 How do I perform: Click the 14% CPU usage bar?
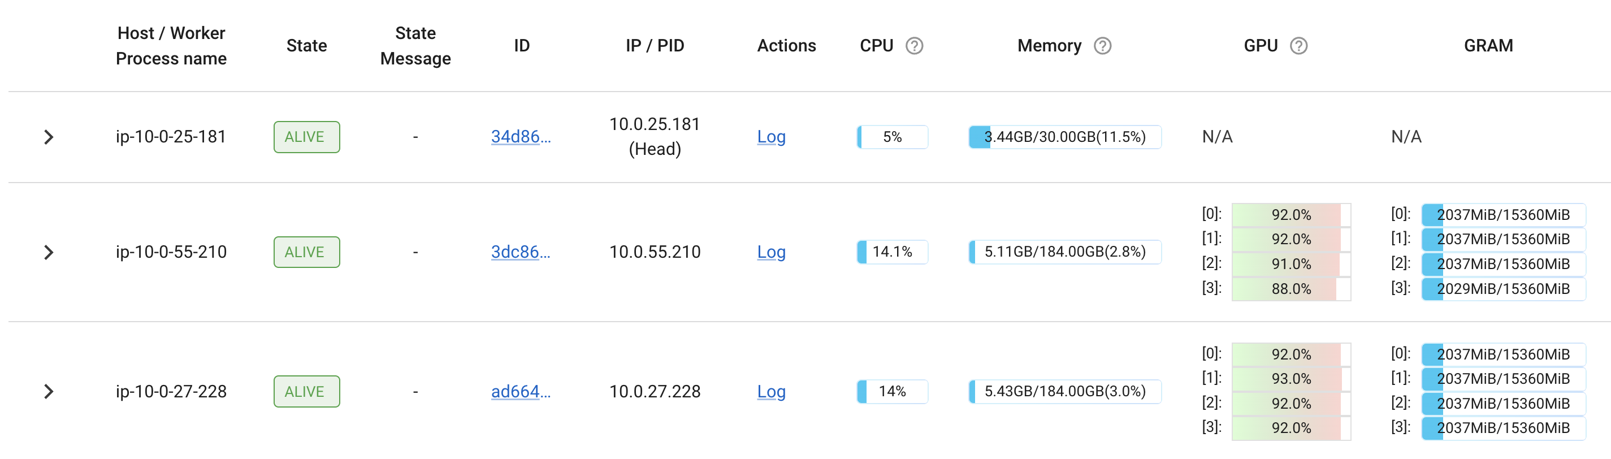893,392
